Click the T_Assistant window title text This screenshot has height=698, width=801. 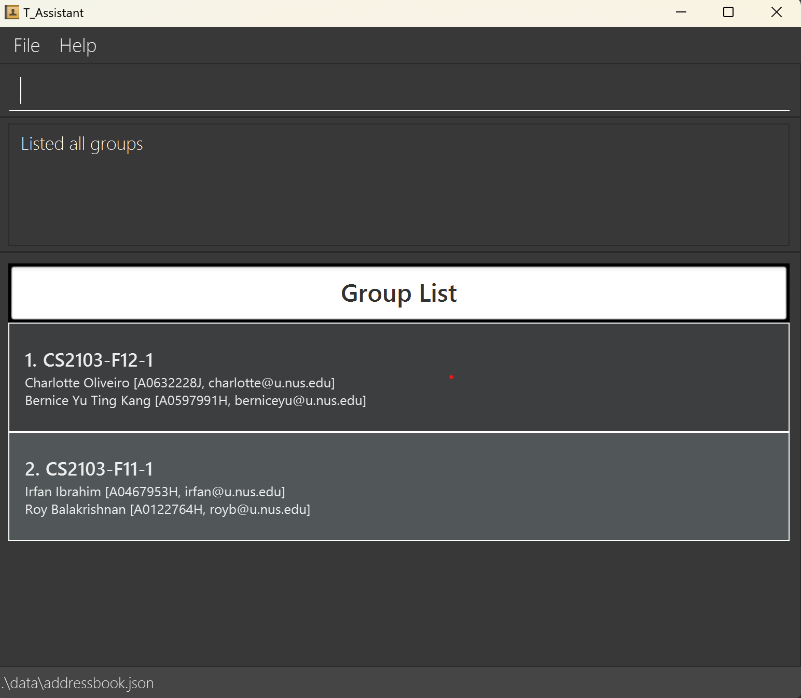tap(53, 13)
